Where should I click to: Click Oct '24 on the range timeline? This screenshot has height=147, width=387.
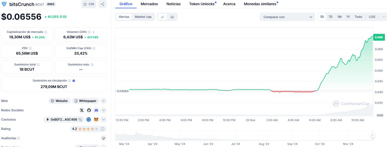pos(320,144)
